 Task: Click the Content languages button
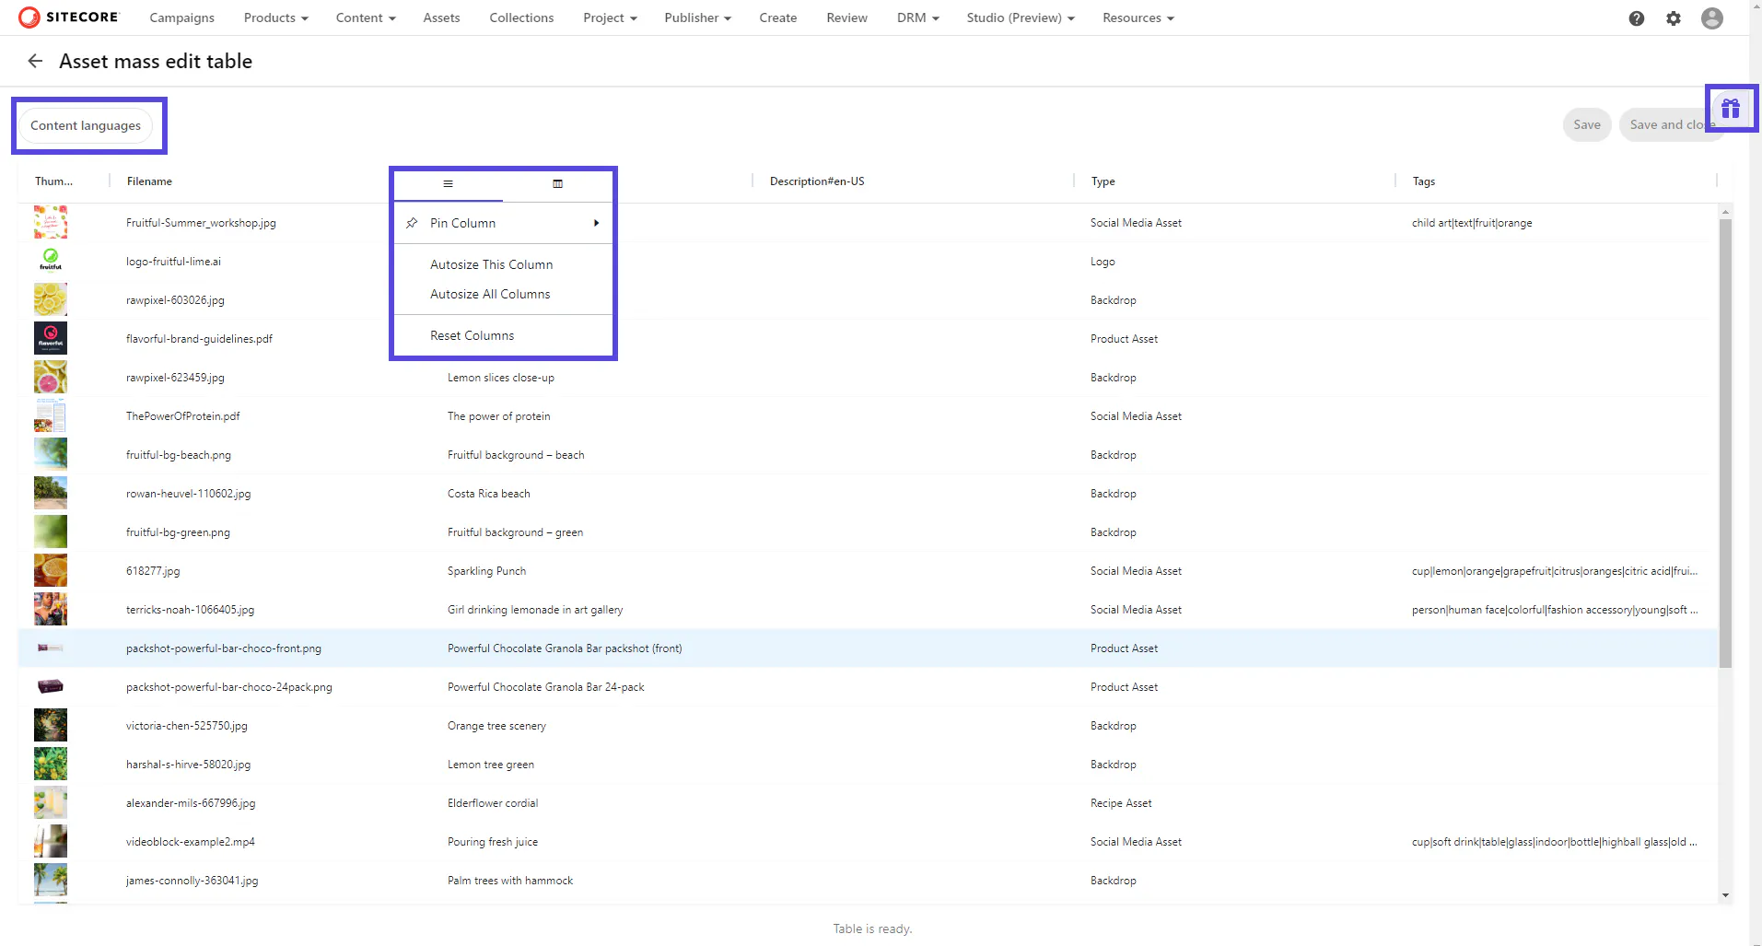pos(86,125)
